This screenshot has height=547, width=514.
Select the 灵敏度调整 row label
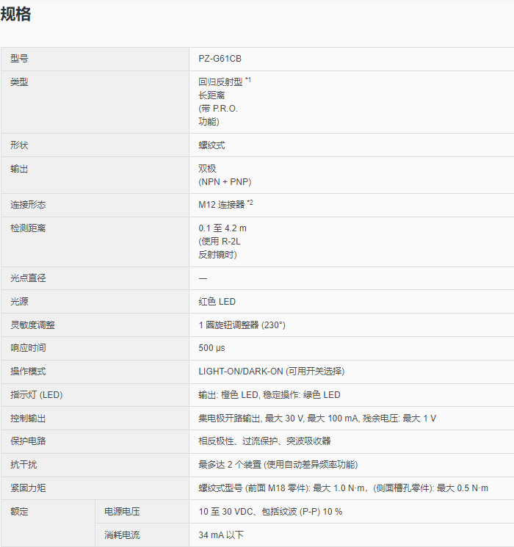(x=32, y=325)
